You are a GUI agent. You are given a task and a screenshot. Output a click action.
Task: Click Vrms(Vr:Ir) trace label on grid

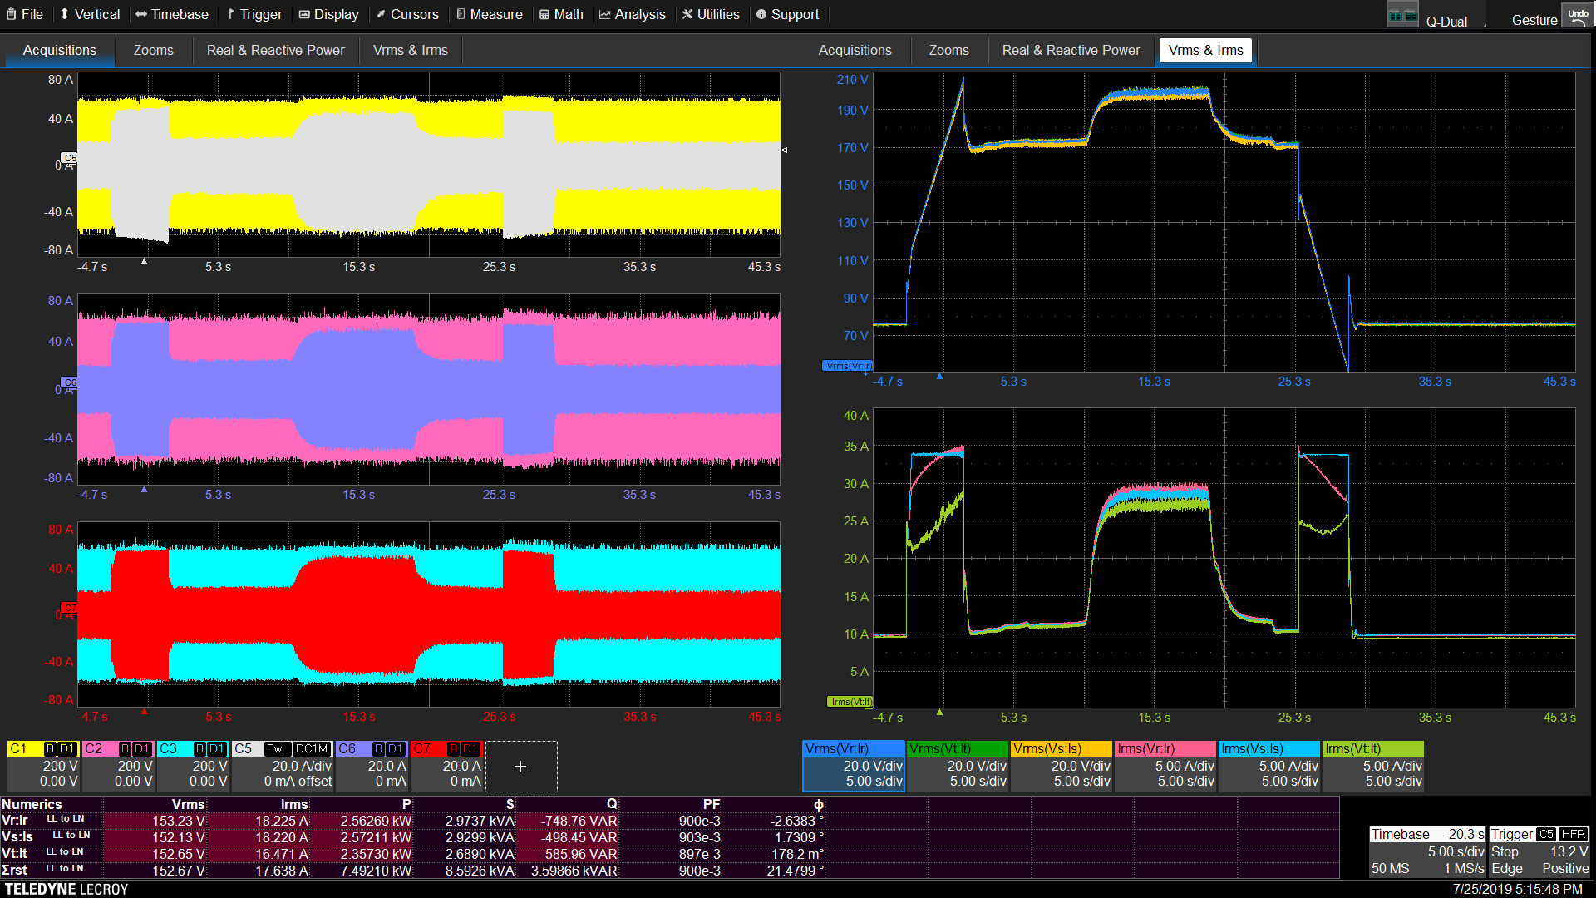[848, 366]
